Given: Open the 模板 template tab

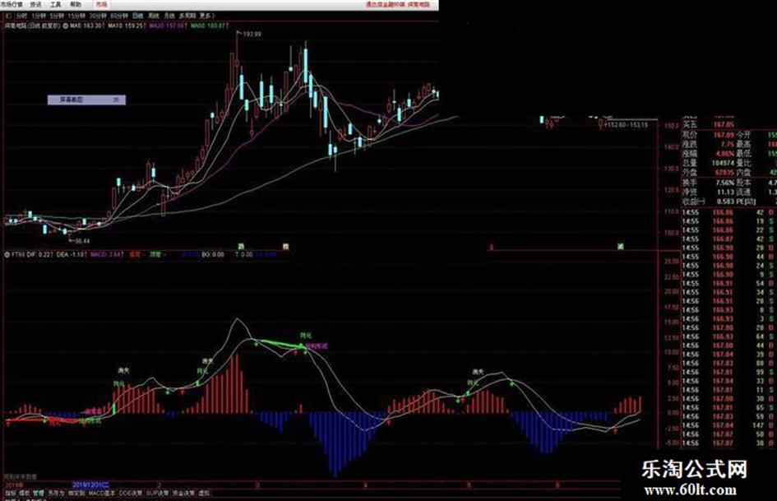Looking at the screenshot, I should point(25,494).
